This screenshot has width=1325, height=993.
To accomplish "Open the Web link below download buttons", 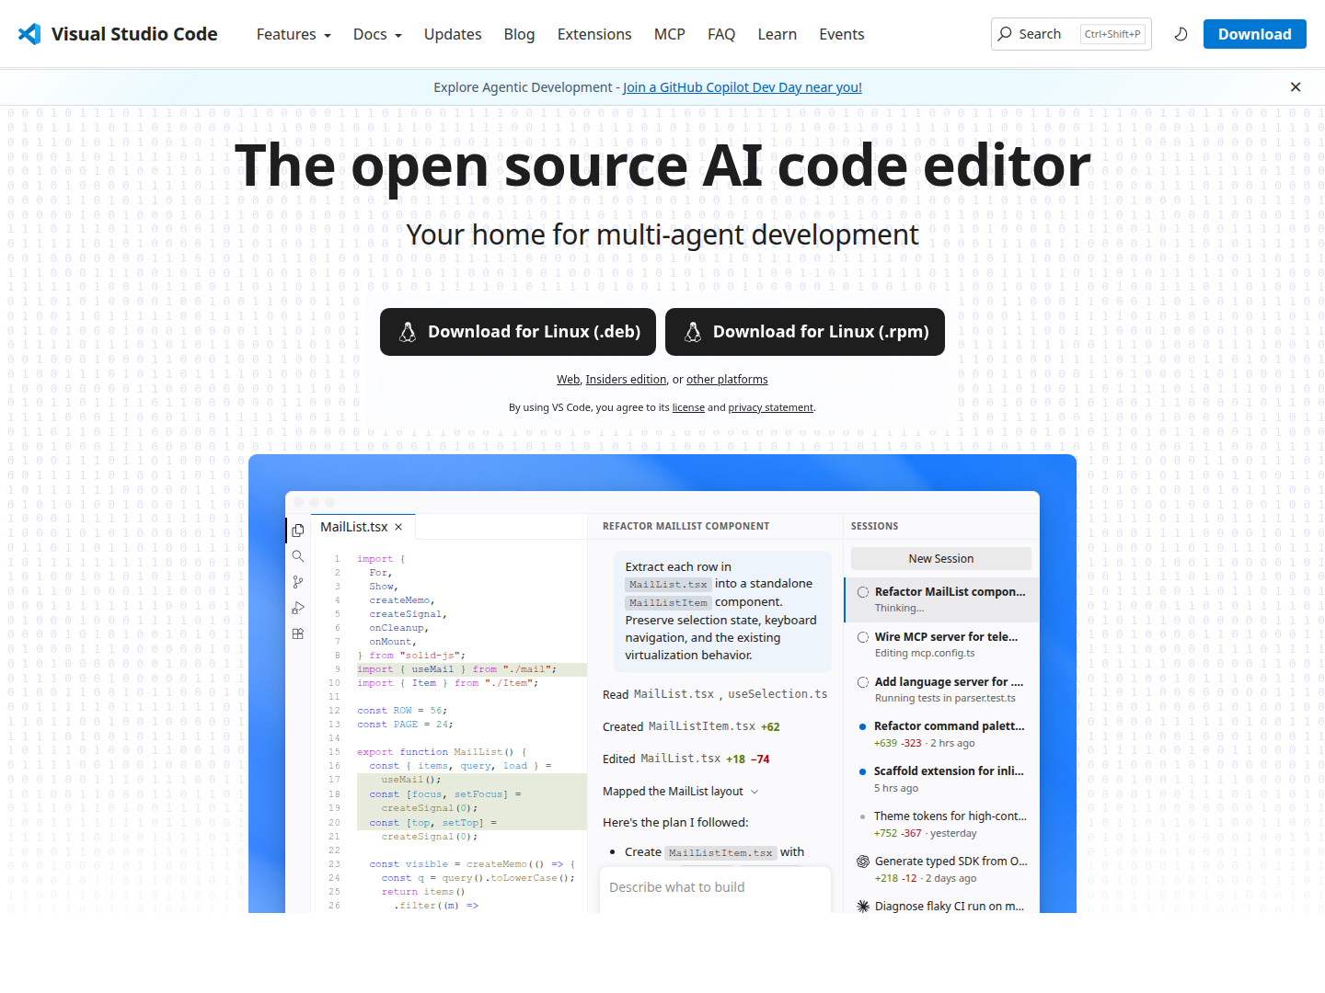I will coord(568,380).
